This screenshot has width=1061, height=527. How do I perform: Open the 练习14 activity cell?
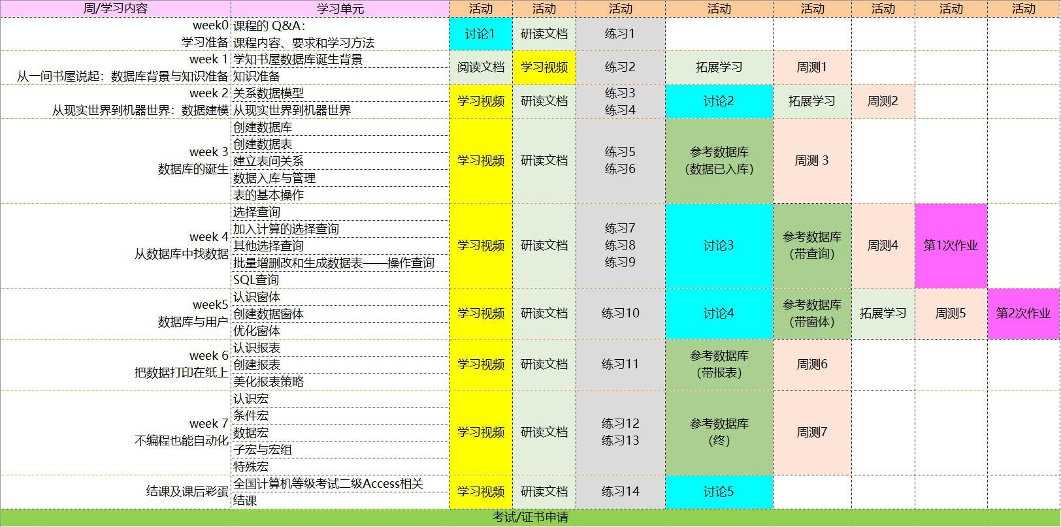[620, 492]
